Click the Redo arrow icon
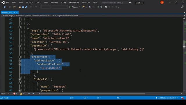This screenshot has height=105, width=186. [36, 7]
